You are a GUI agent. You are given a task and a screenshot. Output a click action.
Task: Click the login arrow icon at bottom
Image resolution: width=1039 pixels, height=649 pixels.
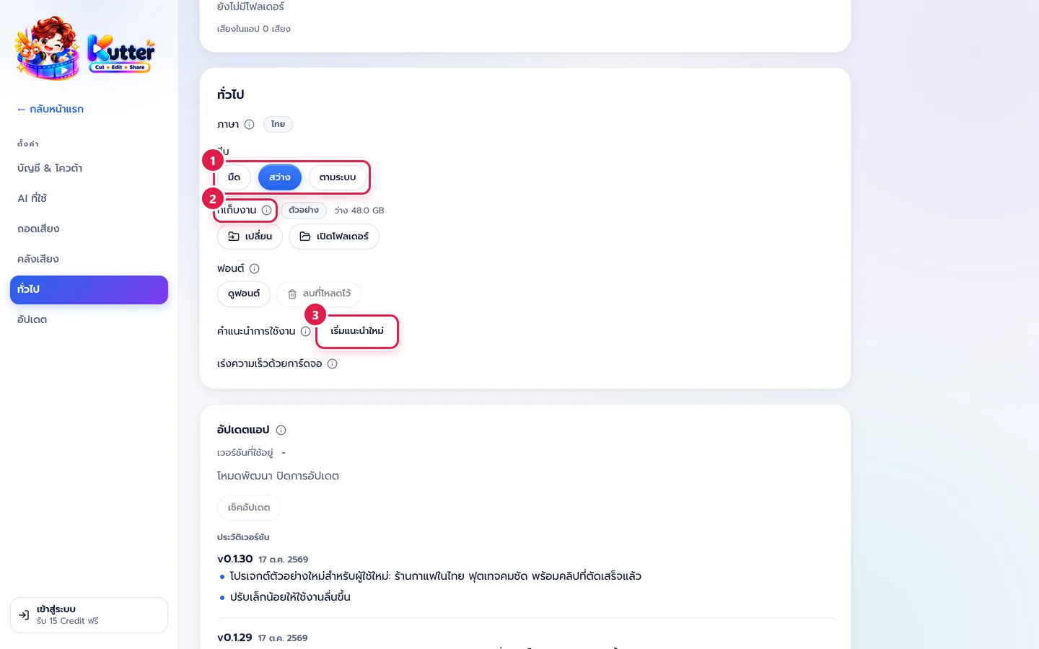click(x=24, y=615)
